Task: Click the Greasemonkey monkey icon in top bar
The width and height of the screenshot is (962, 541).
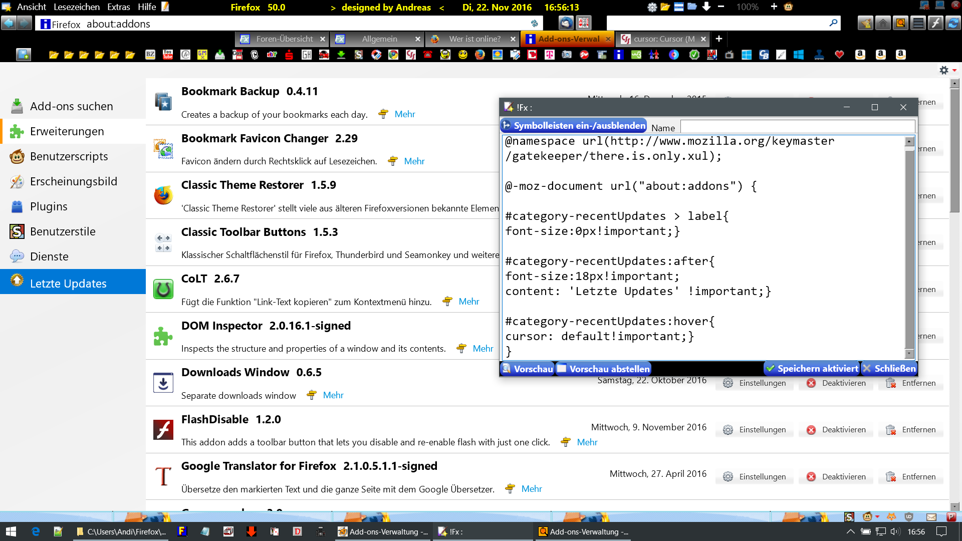Action: (x=788, y=7)
